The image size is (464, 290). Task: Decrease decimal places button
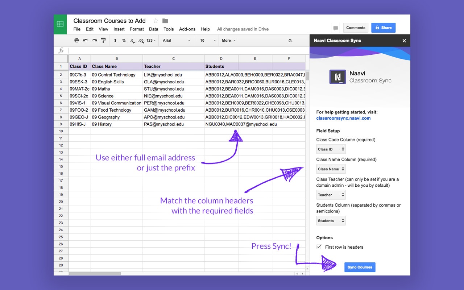pyautogui.click(x=133, y=41)
